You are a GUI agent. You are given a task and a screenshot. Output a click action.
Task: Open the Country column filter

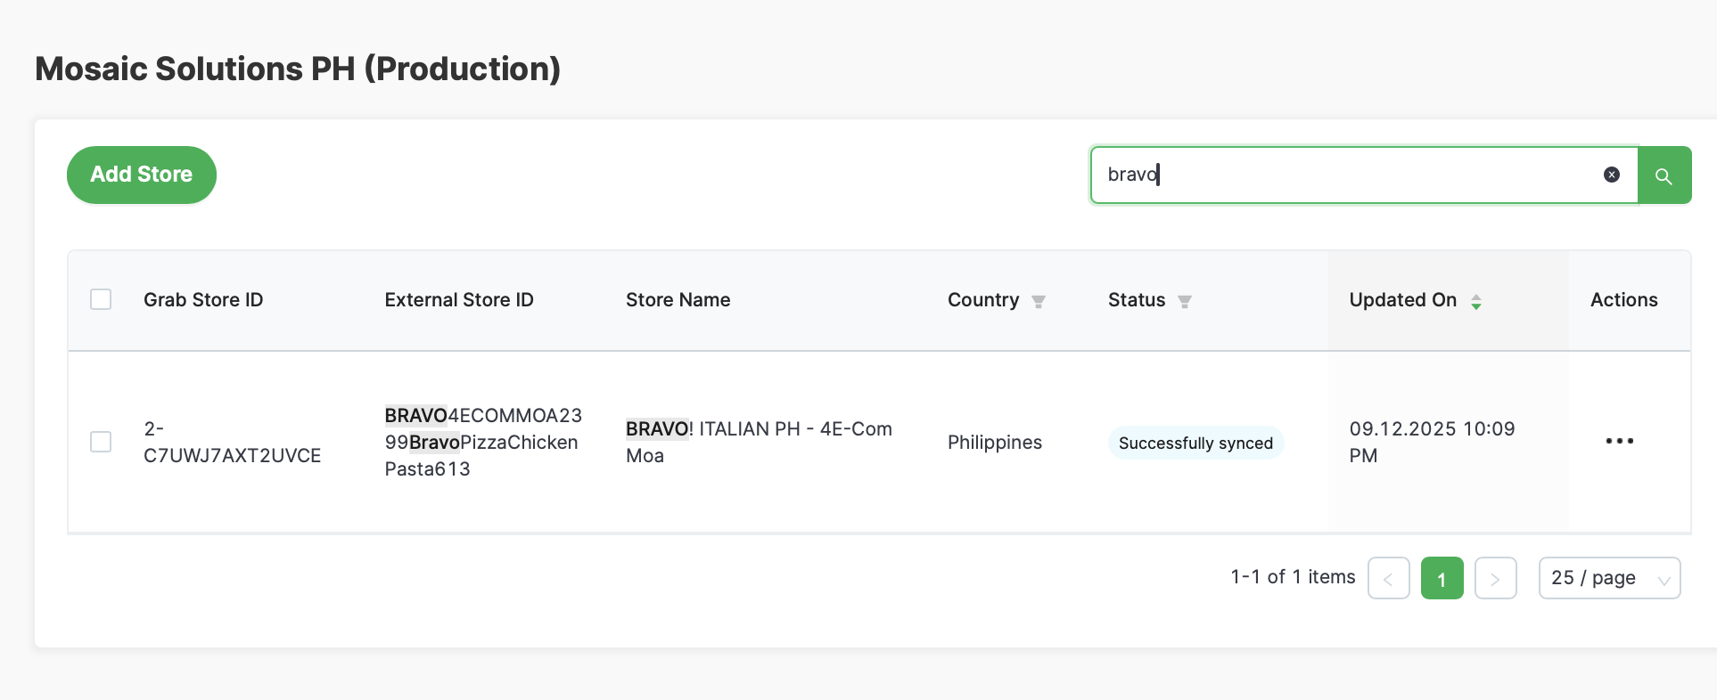[x=1038, y=301]
